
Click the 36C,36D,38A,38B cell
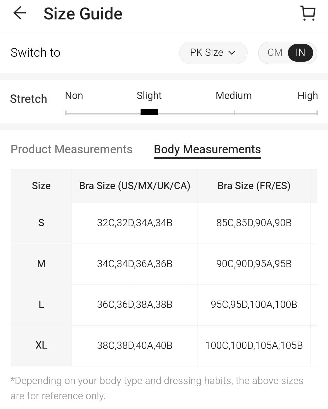[x=135, y=304]
